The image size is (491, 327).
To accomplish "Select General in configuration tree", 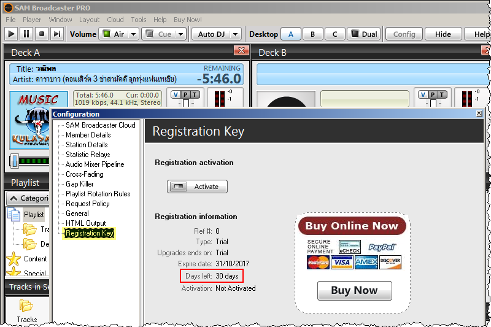I will click(x=77, y=214).
